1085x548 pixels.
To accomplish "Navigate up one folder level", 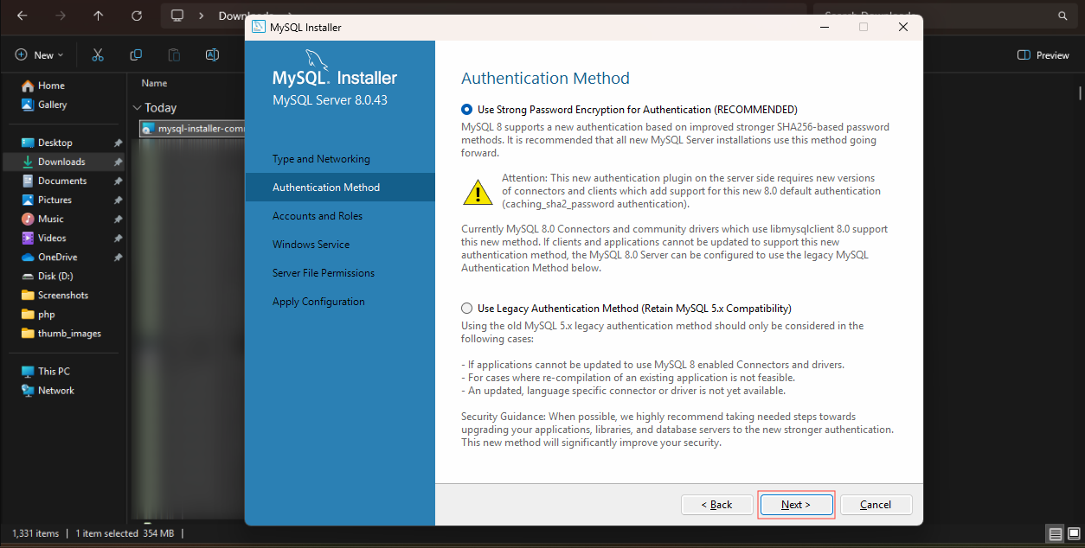I will (98, 16).
